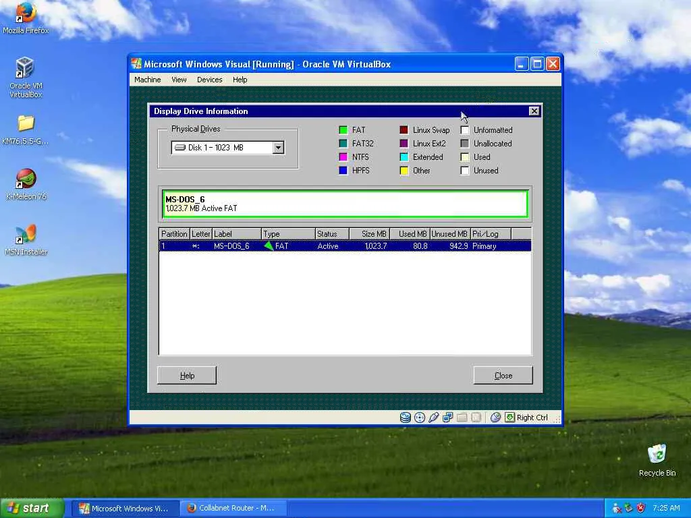
Task: Click the Label column header
Action: [237, 234]
